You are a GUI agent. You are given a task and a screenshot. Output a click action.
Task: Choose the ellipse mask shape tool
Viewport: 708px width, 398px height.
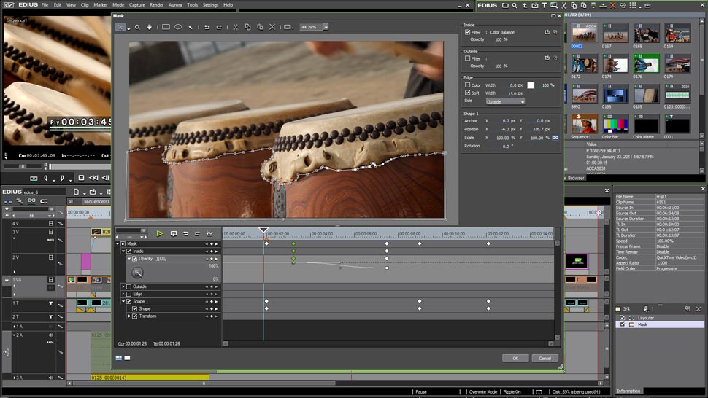(178, 27)
